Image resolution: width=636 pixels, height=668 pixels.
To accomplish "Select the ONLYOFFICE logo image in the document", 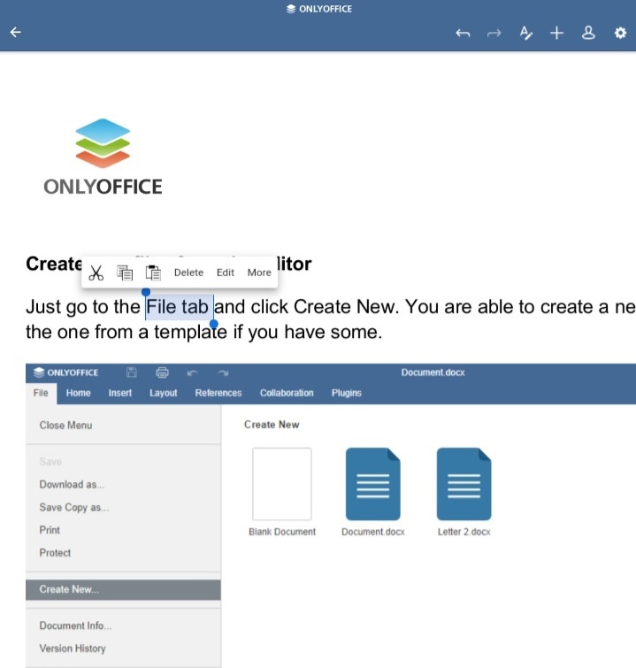I will pos(103,157).
